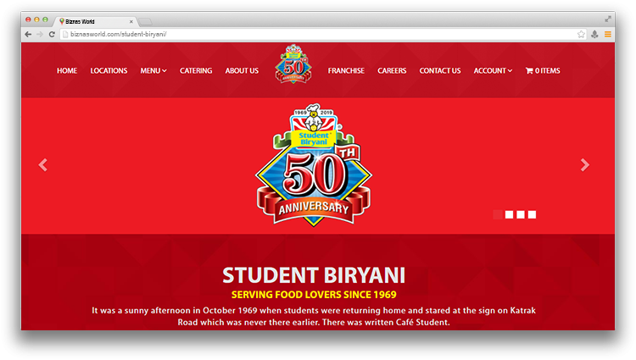Select the first slider indicator dot

[497, 214]
